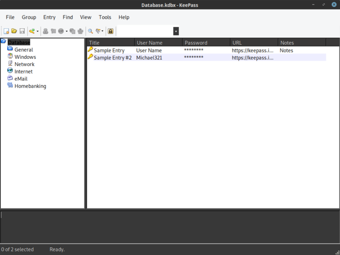Click the Michael321 user name cell

pos(149,58)
